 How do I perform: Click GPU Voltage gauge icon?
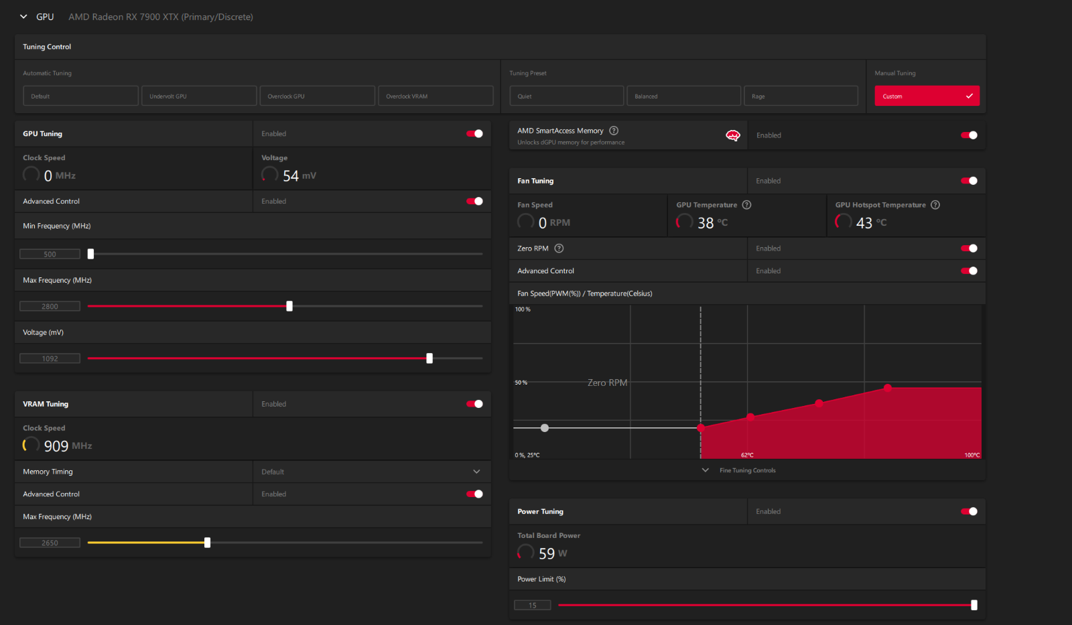269,175
